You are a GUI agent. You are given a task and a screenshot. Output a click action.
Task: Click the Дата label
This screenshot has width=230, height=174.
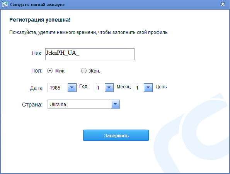click(36, 88)
